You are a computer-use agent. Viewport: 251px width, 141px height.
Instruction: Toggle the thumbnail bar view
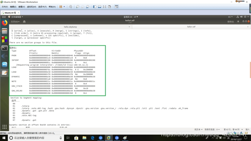(x=99, y=7)
